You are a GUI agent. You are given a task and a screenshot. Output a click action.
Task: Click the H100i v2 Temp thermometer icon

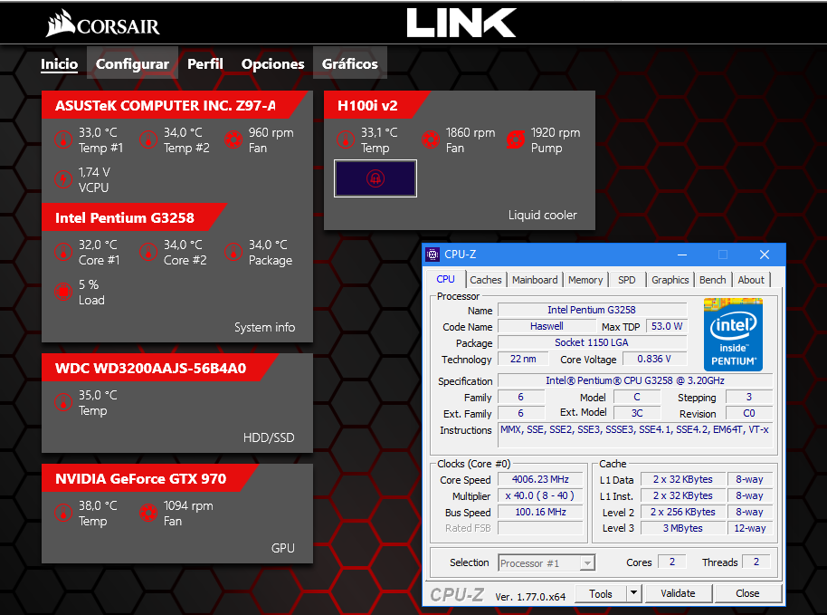coord(346,139)
